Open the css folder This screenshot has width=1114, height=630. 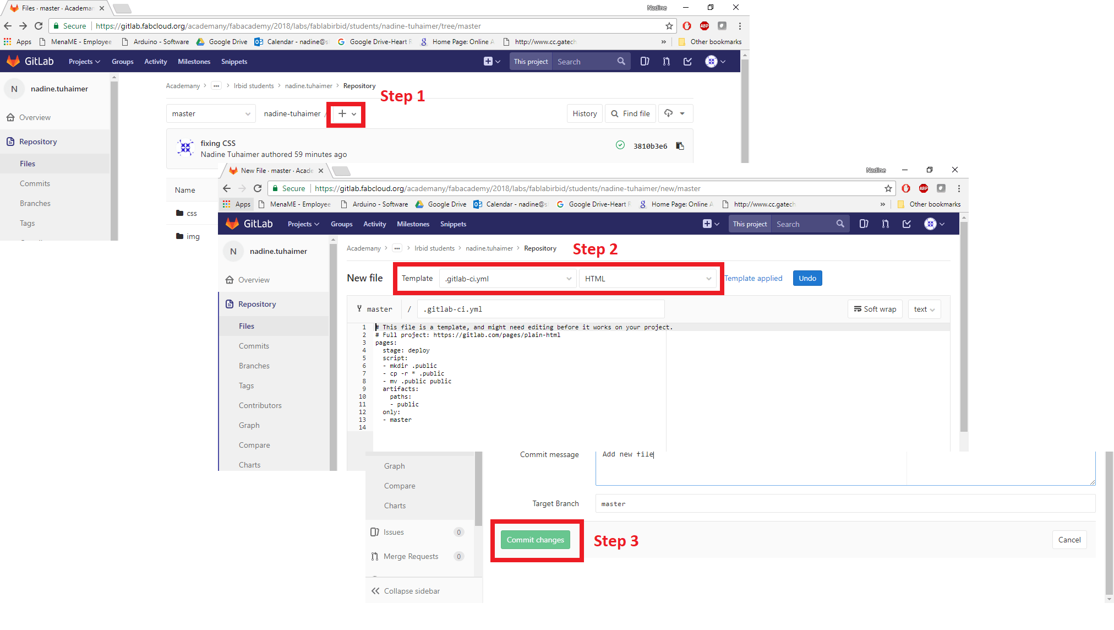(x=192, y=214)
